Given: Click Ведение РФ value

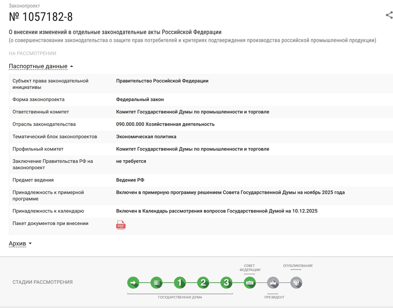Looking at the screenshot, I should pos(130,180).
